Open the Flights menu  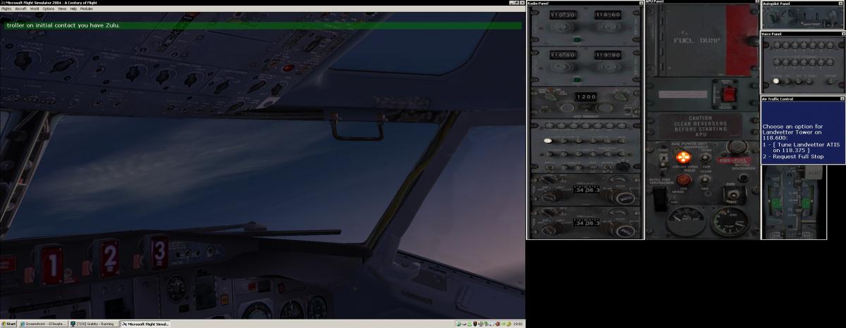pos(6,8)
